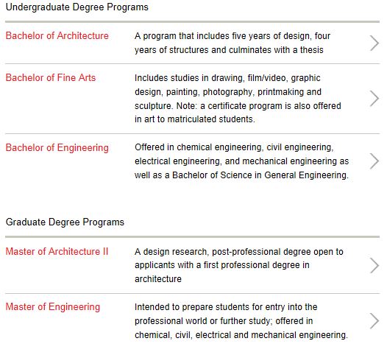This screenshot has width=387, height=355.
Task: Select the Bachelor of Engineering description text
Action: click(x=241, y=161)
